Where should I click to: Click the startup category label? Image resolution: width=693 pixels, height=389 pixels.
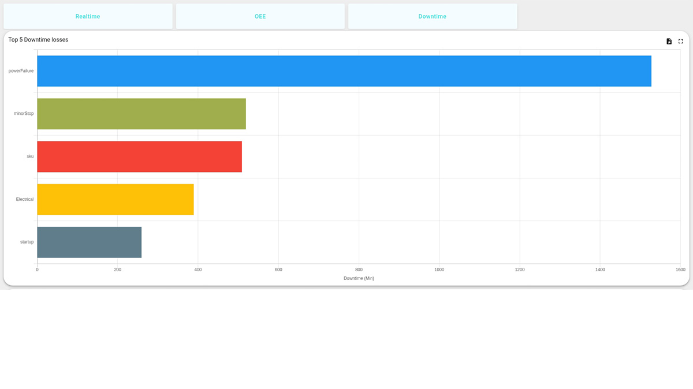tap(26, 242)
